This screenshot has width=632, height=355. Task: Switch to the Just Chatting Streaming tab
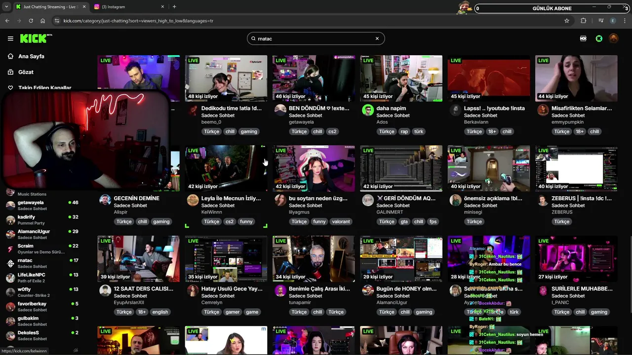[51, 7]
